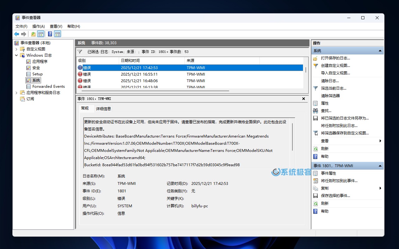This screenshot has width=399, height=249.
Task: Click the filter funnel icon beside 筛选当前日志
Action: click(x=315, y=88)
